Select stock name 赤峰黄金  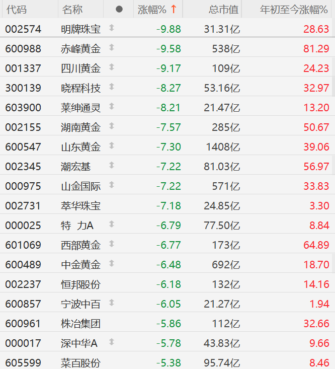[x=80, y=49]
